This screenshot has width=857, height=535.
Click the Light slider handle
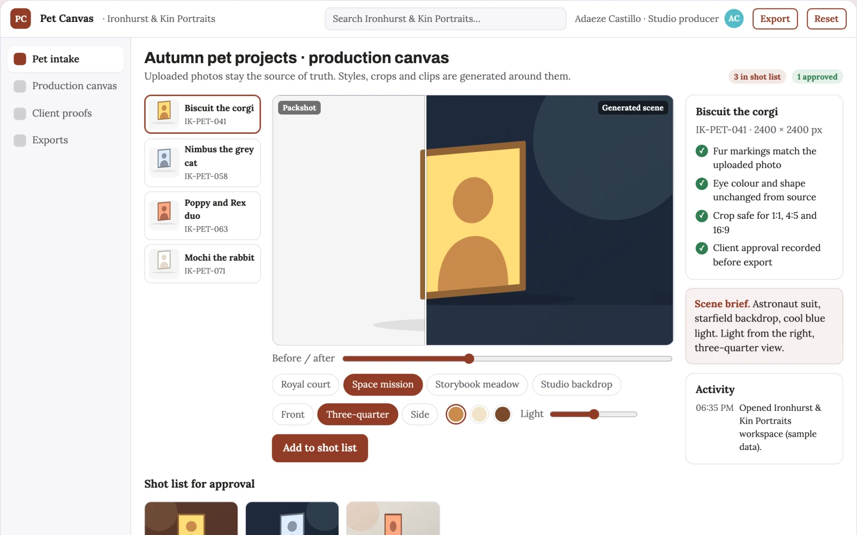594,414
